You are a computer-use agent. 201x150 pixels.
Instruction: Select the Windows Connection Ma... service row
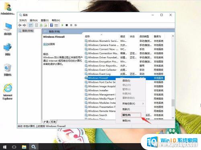coord(124,53)
